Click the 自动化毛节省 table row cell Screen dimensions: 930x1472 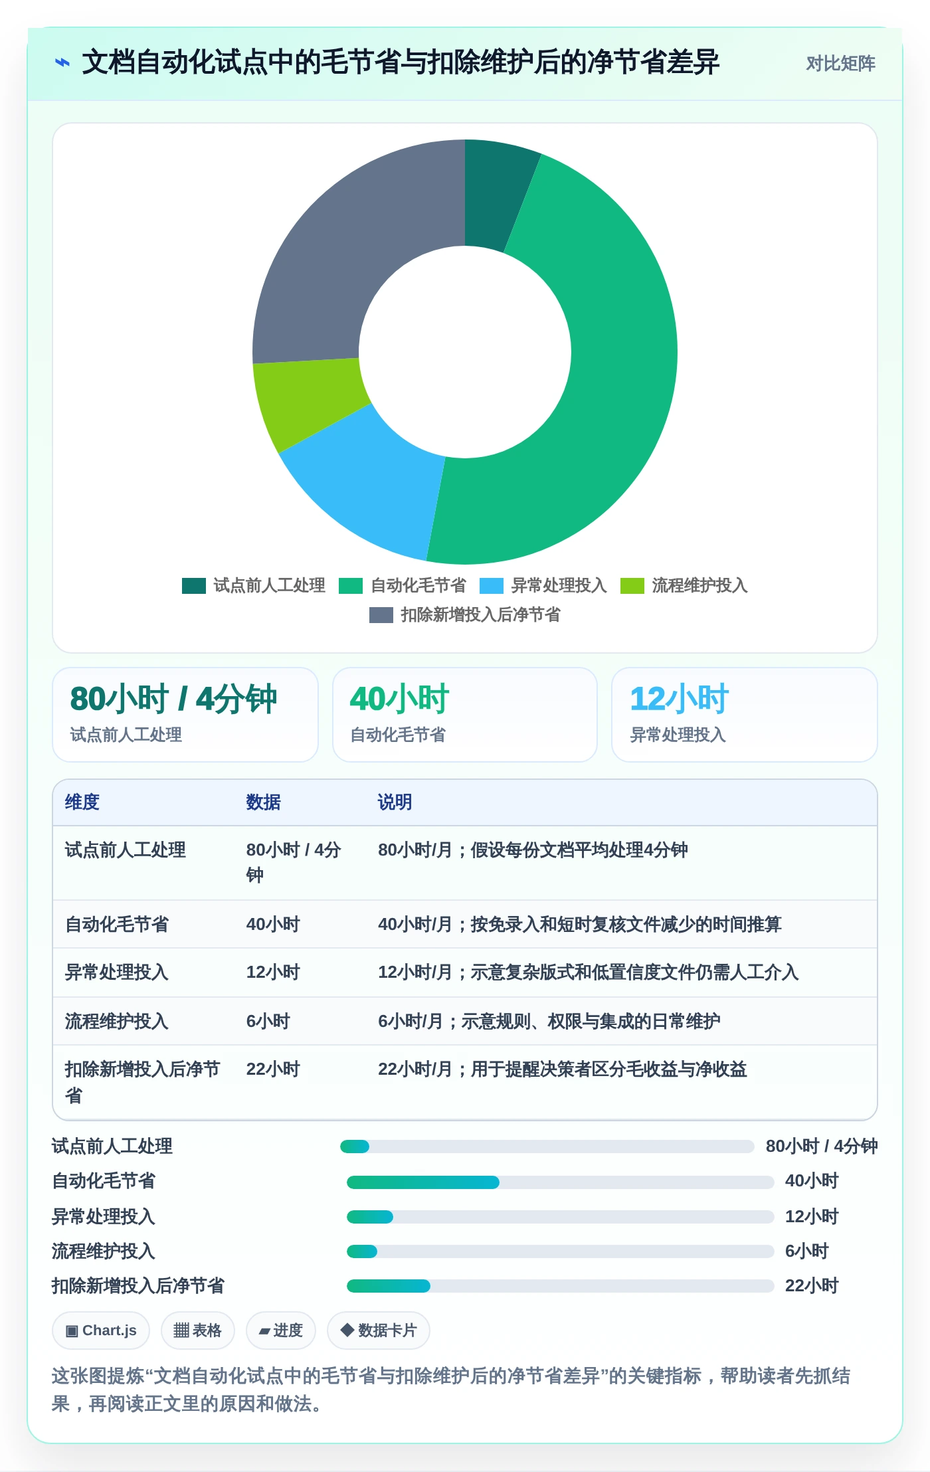(117, 925)
